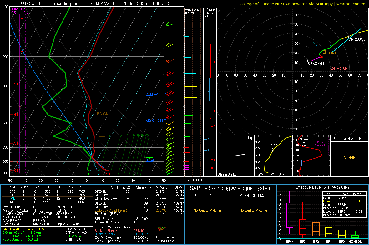The height and width of the screenshot is (245, 369).
Task: Click the Bunkers Right = 261/40 kt line
Action: point(121,231)
